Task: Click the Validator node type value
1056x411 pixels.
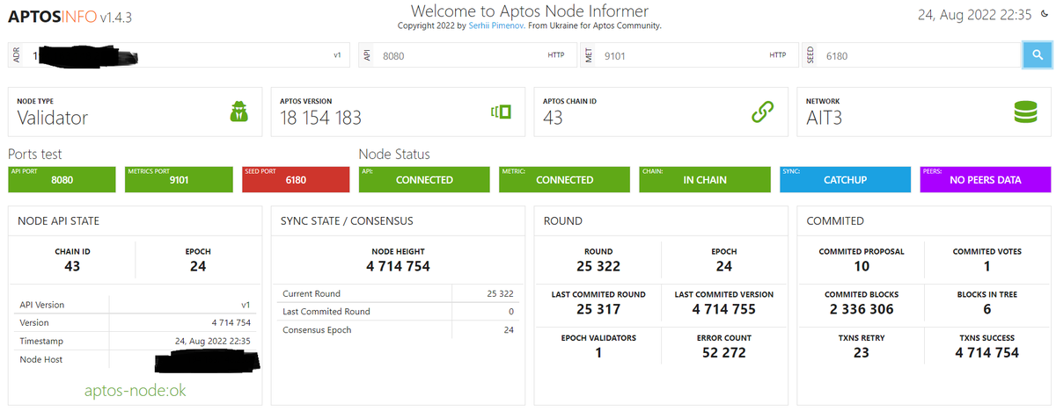Action: pos(53,118)
